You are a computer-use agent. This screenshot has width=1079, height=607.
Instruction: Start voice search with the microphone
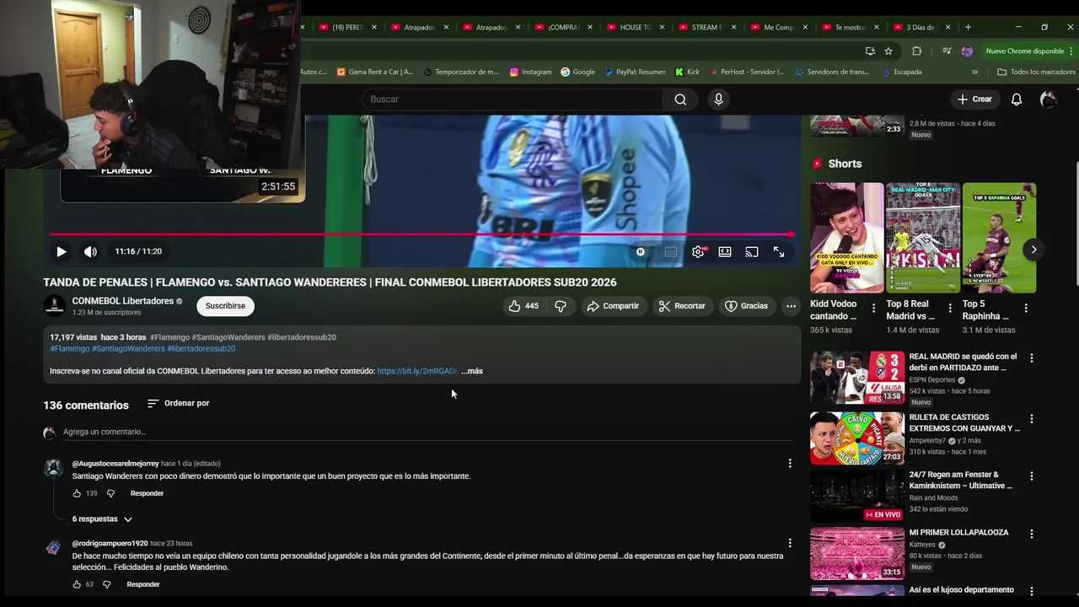pyautogui.click(x=718, y=99)
